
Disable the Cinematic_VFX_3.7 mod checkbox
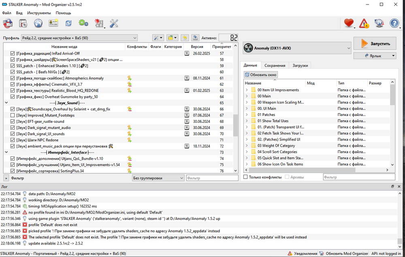point(13,84)
